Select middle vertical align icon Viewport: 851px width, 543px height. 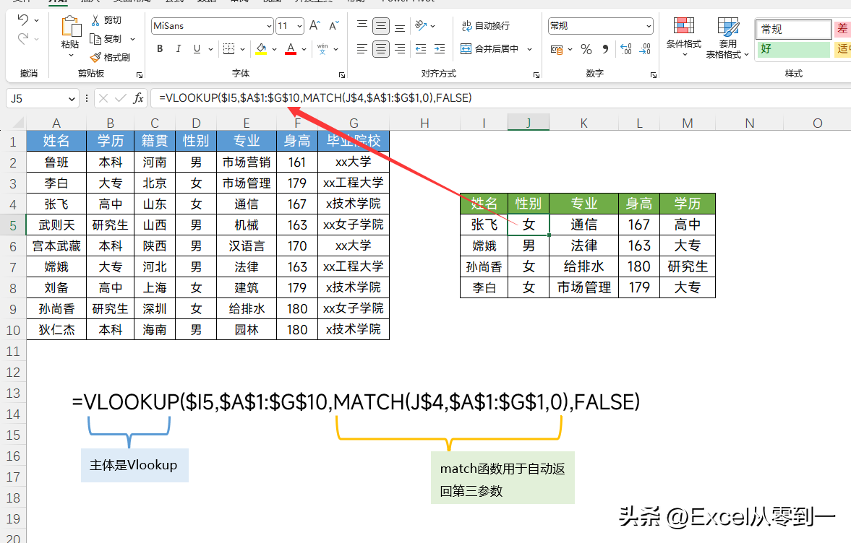tap(381, 25)
